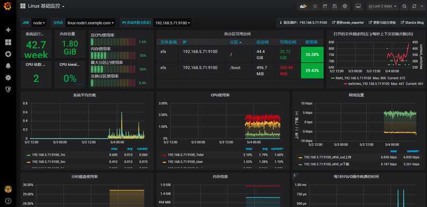Zoom out time range with magnifier
The image size is (427, 207).
[x=404, y=6]
